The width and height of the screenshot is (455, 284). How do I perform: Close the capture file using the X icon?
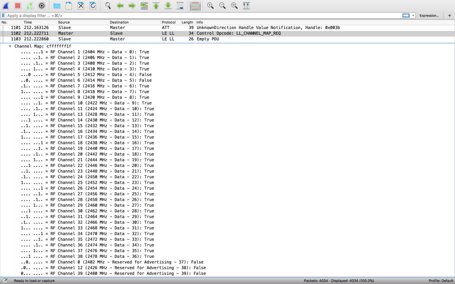click(x=81, y=5)
